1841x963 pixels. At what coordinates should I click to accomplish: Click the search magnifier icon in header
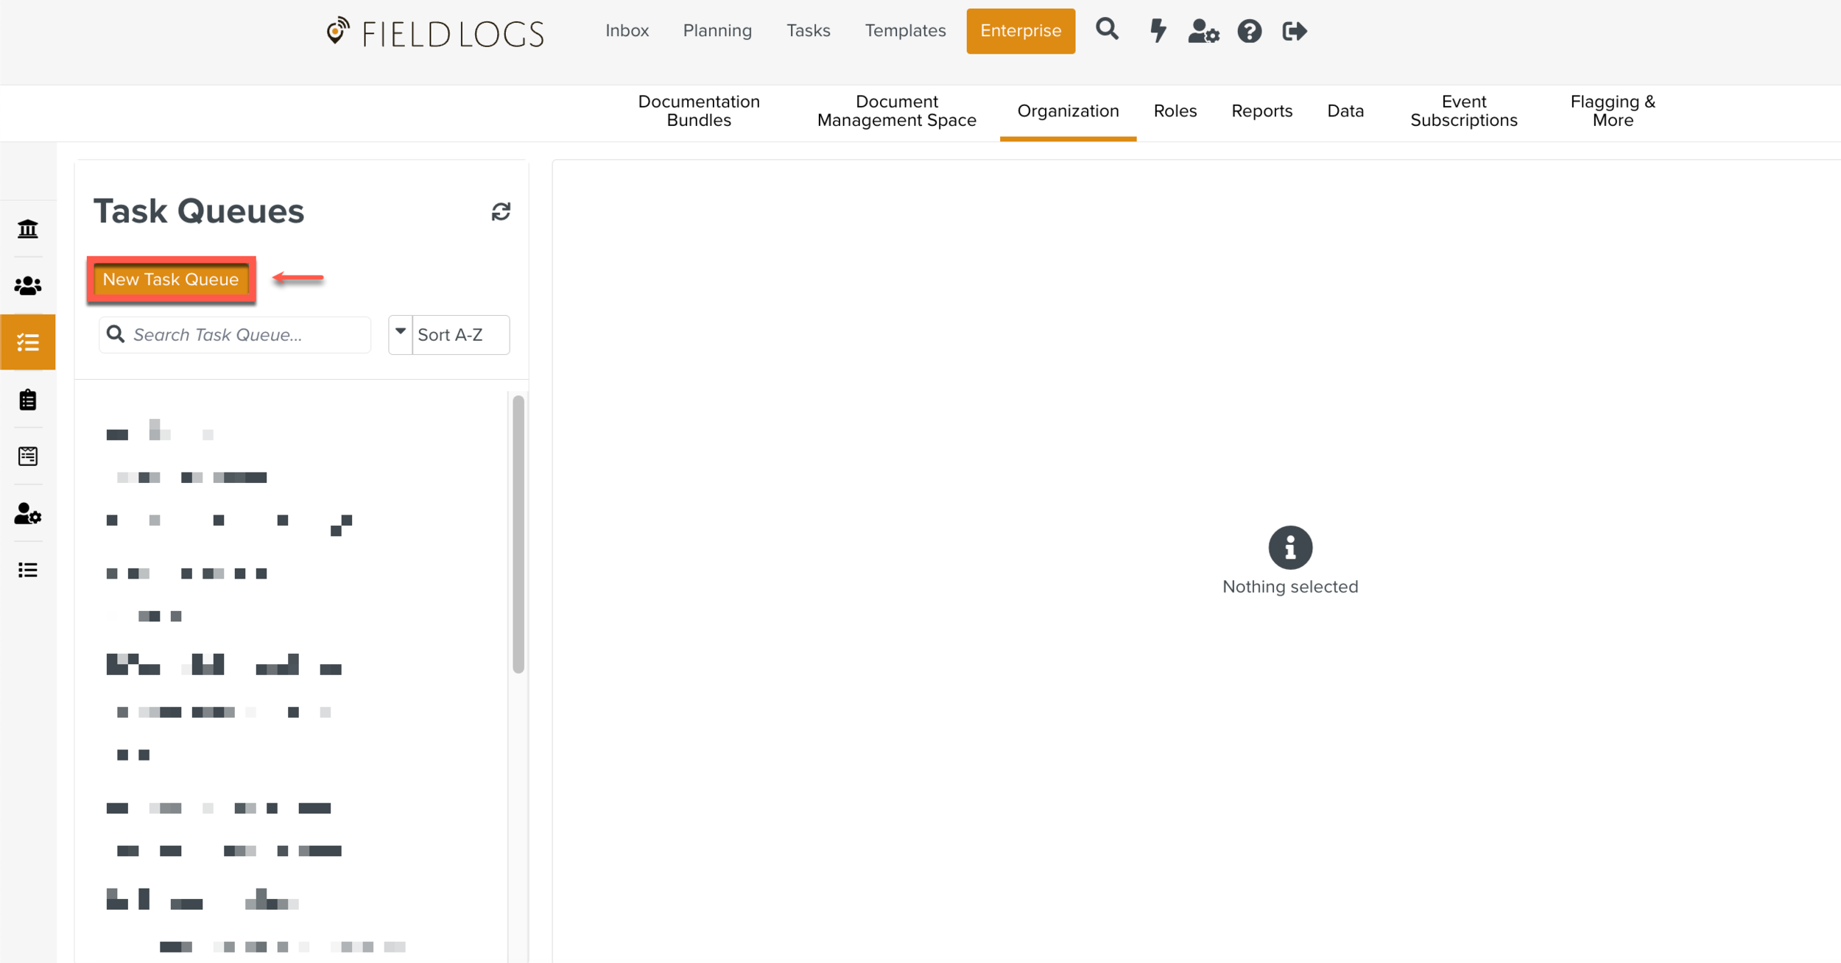pyautogui.click(x=1107, y=30)
